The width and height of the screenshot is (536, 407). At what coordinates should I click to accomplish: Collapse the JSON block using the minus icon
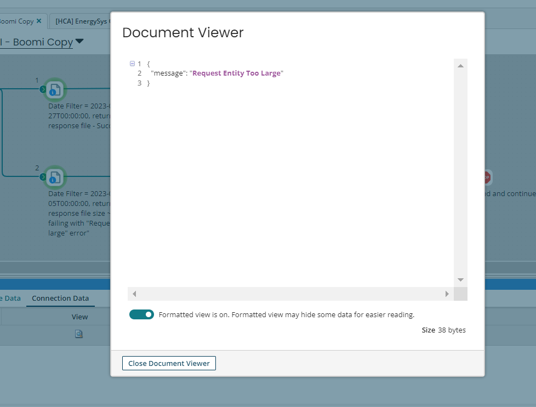tap(132, 65)
